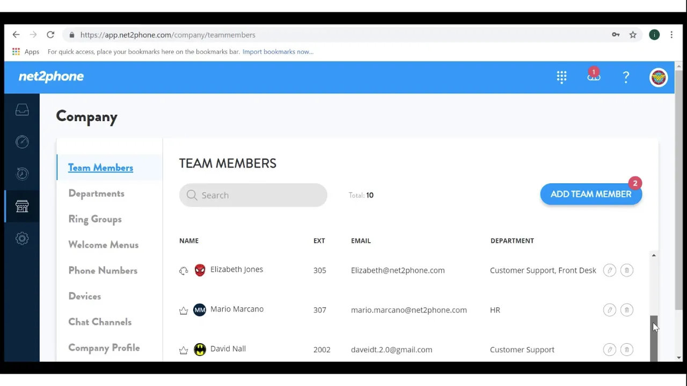Open the Chrome three-dot menu
The width and height of the screenshot is (687, 386).
click(671, 35)
